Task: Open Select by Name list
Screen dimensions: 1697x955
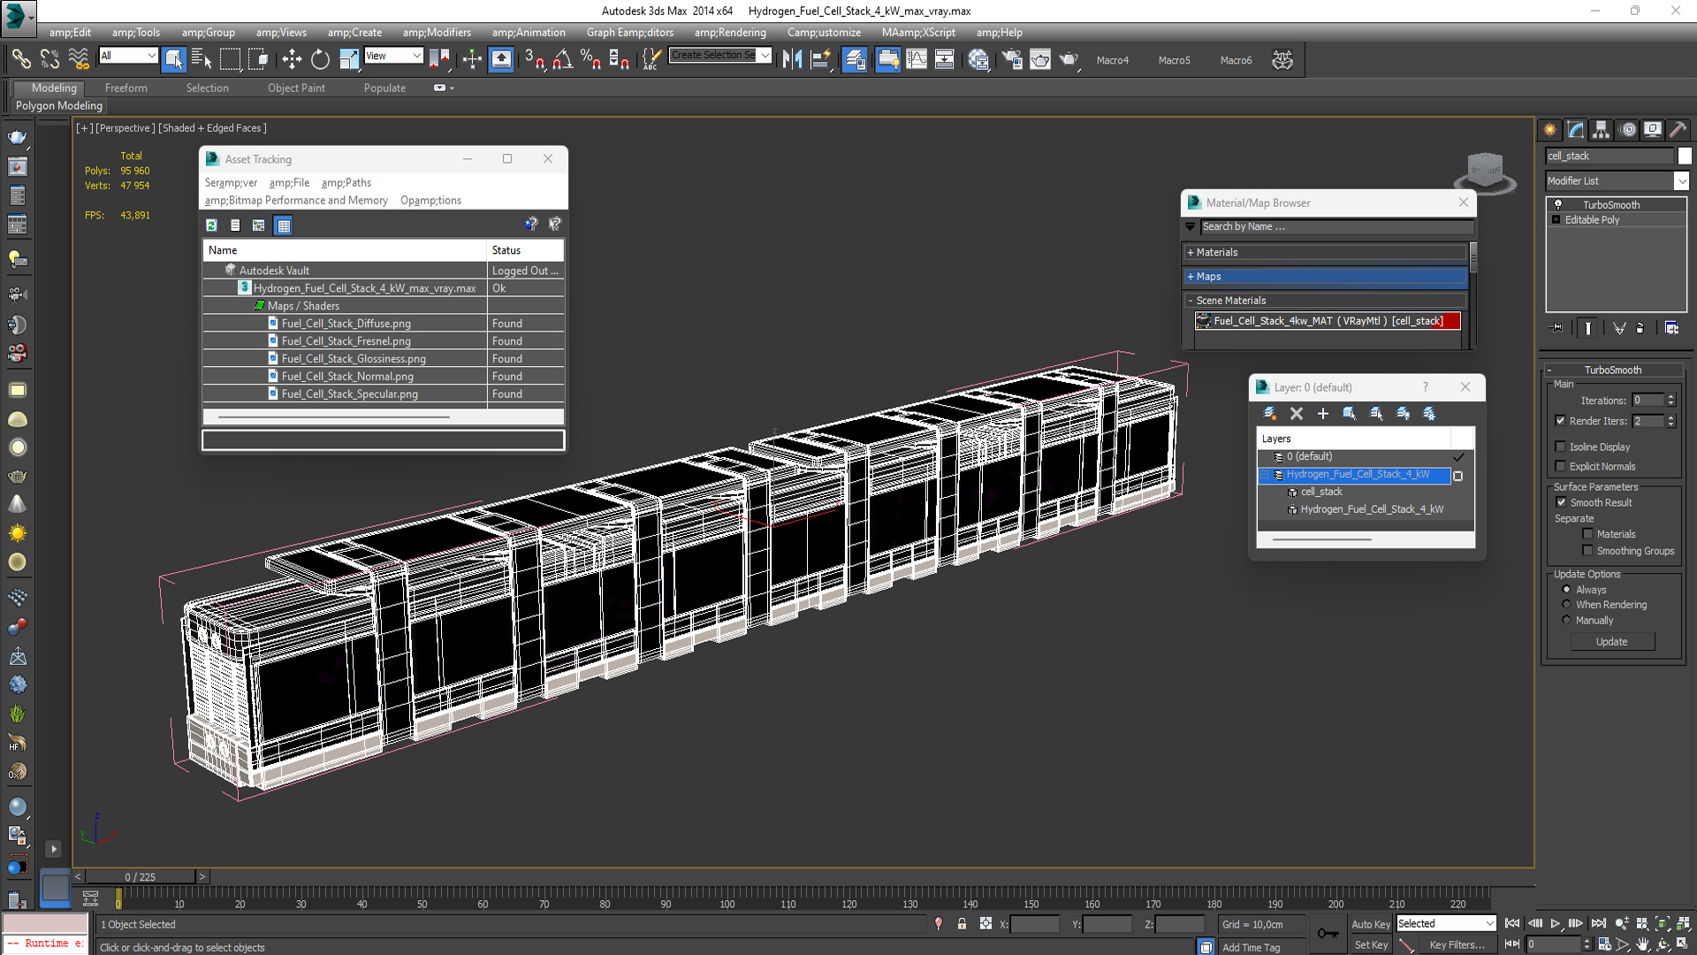Action: (202, 59)
